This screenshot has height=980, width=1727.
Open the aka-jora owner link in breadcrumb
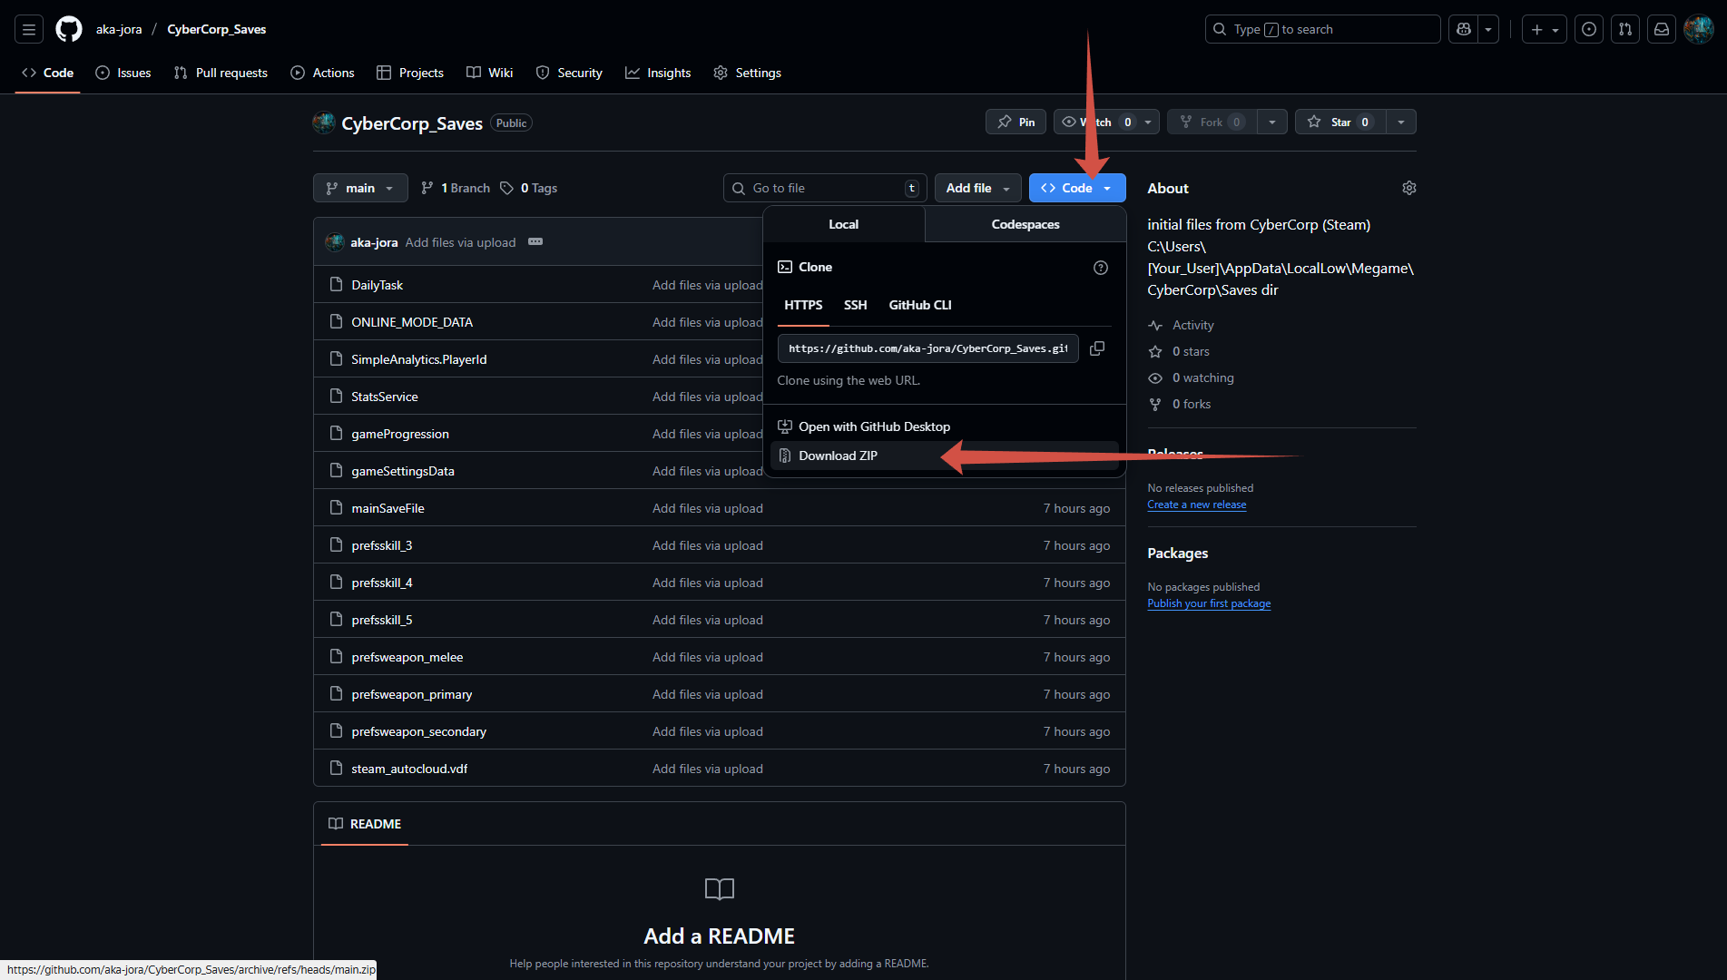click(119, 29)
